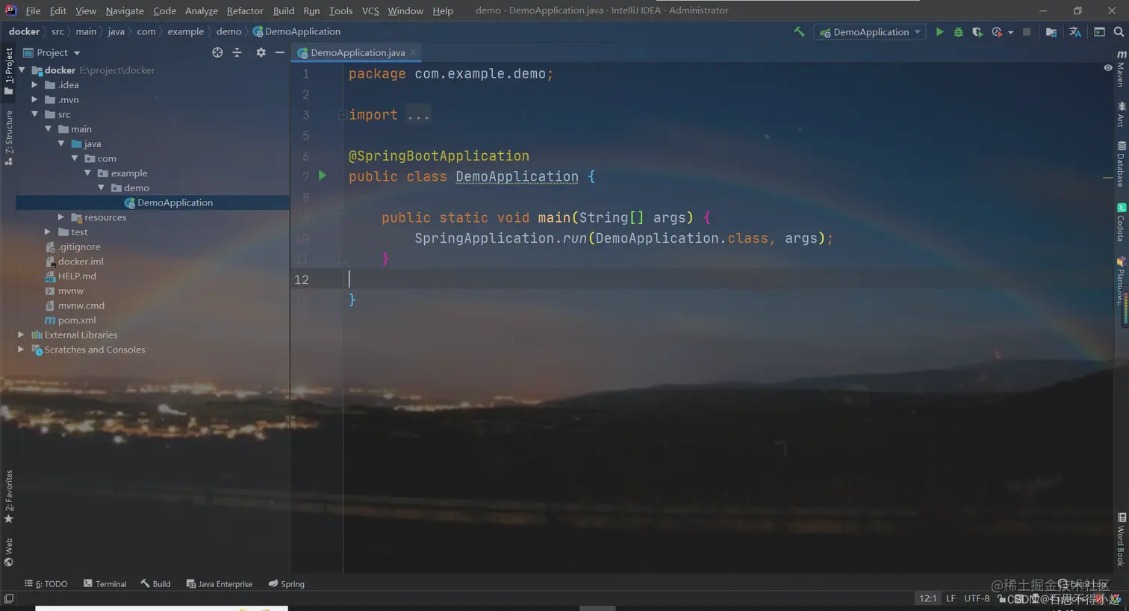Open the File menu
The image size is (1129, 611).
pyautogui.click(x=33, y=10)
